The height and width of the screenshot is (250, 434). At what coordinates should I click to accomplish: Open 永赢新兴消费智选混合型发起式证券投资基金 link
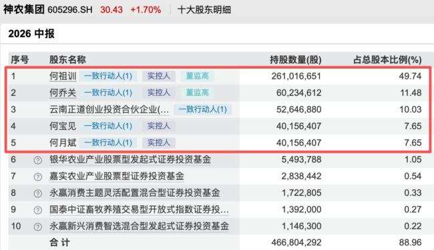pos(140,226)
